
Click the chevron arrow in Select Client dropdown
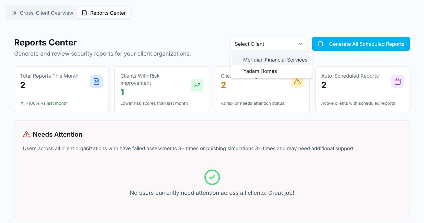(x=300, y=44)
